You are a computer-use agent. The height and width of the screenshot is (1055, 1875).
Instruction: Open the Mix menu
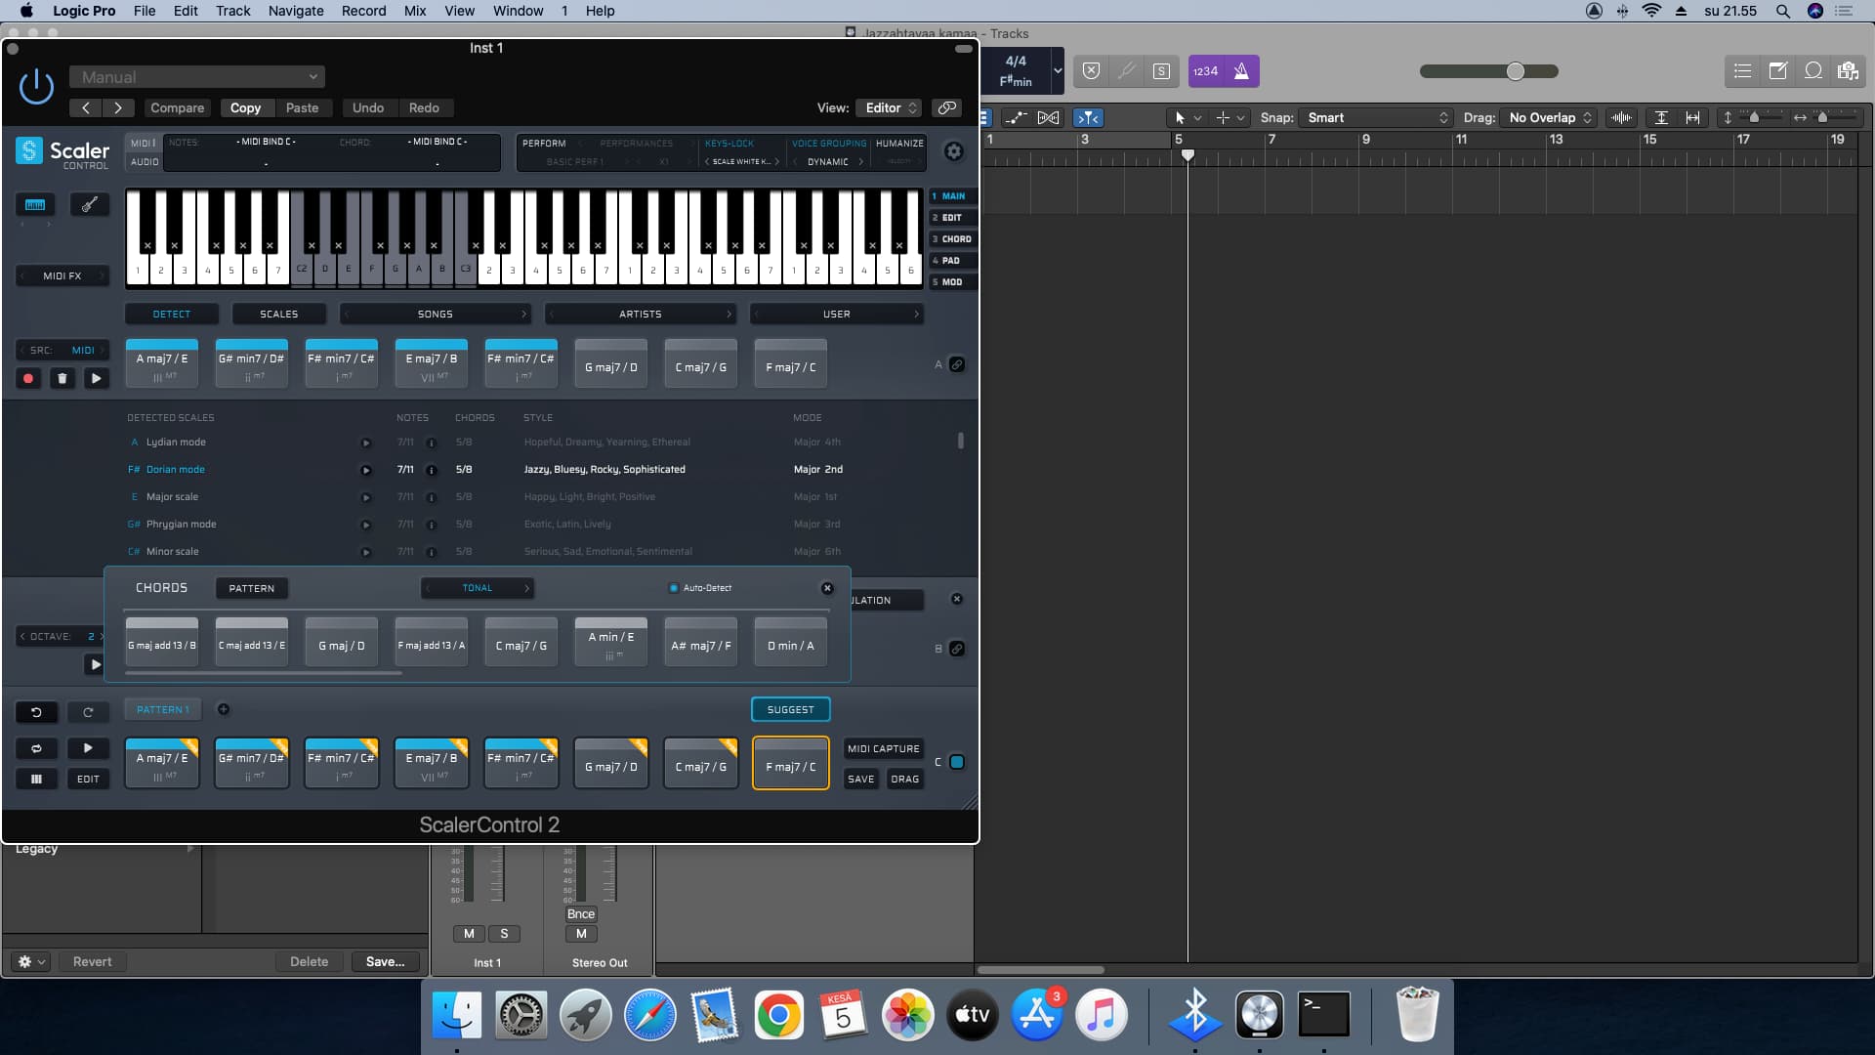(x=415, y=11)
